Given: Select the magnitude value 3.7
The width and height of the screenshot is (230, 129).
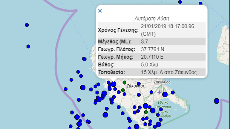Looking at the screenshot, I should 145,42.
